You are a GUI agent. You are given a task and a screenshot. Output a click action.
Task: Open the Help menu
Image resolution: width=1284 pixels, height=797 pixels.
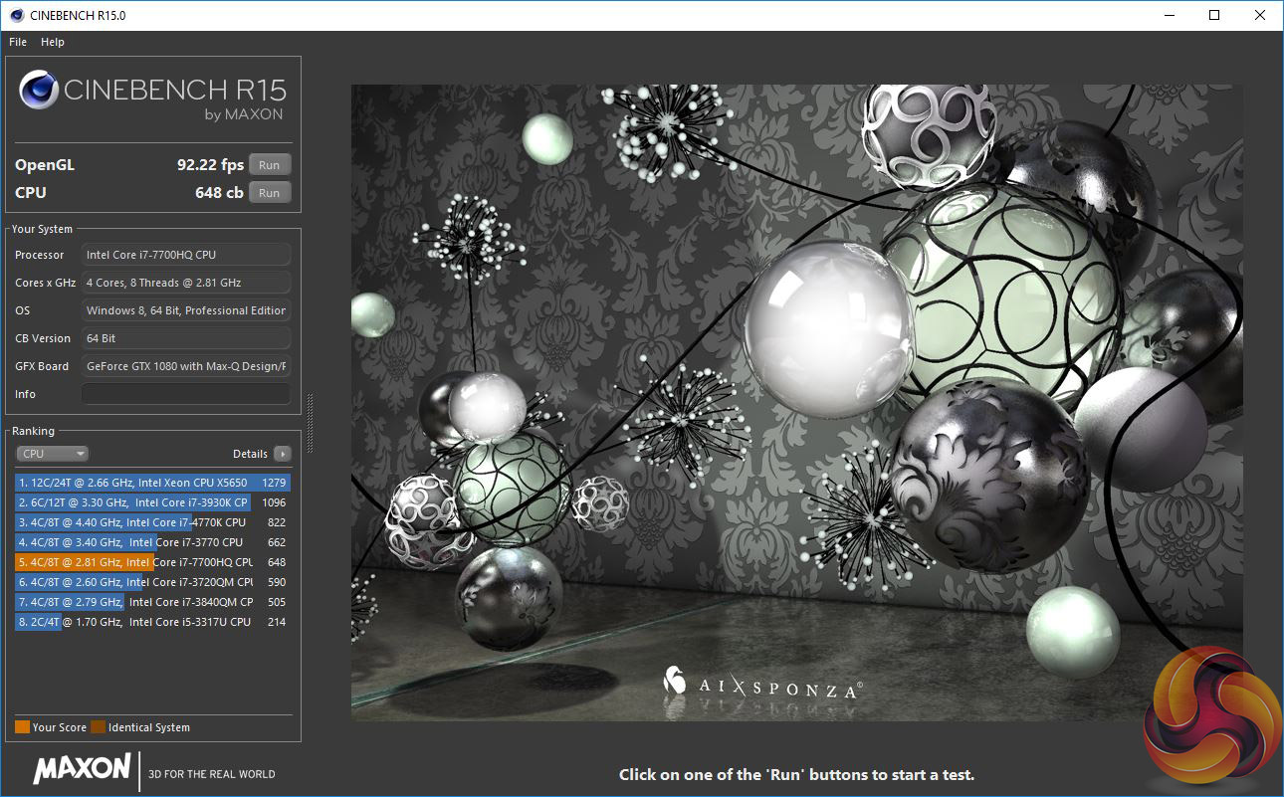[x=53, y=42]
